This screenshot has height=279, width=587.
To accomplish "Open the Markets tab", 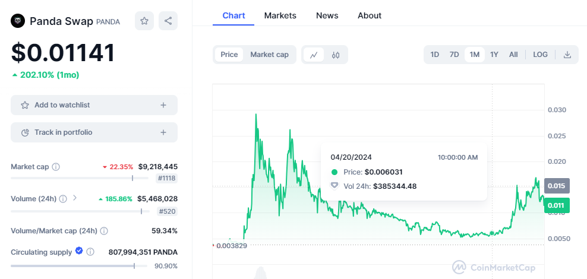I will [x=280, y=15].
